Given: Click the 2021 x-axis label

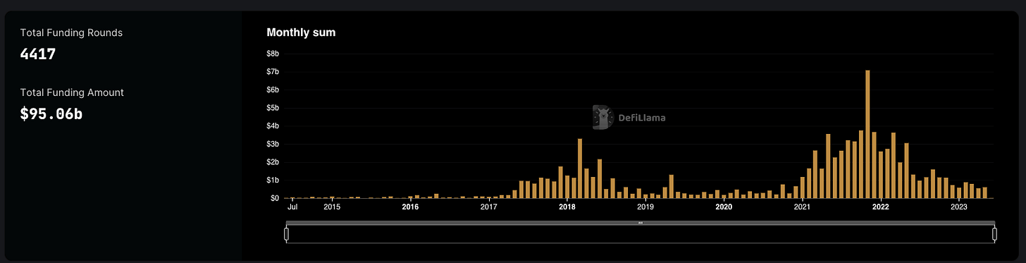Looking at the screenshot, I should click(x=802, y=207).
